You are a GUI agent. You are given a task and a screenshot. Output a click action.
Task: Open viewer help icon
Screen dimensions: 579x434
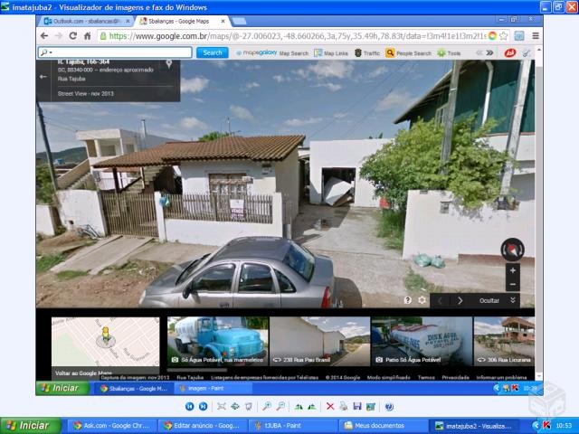point(389,406)
